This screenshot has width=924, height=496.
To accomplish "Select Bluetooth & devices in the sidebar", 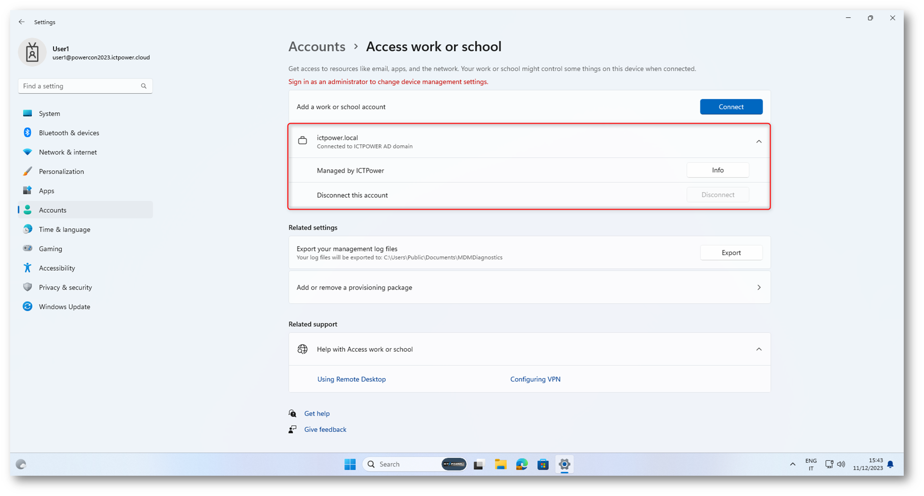I will [x=85, y=133].
